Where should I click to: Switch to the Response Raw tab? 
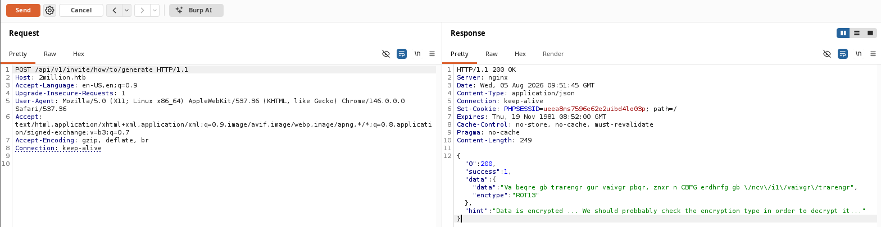coord(492,54)
